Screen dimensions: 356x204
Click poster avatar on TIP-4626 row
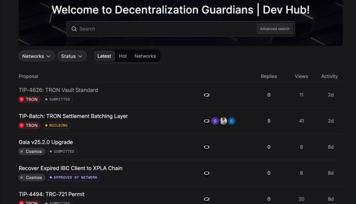[206, 95]
